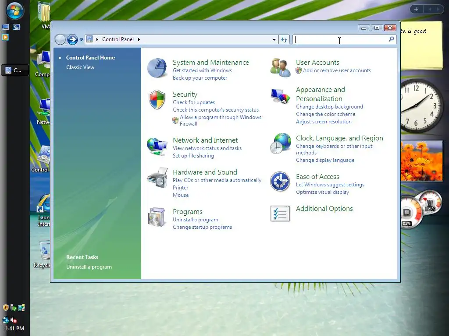Open System and Maintenance heading
Image resolution: width=449 pixels, height=336 pixels.
pyautogui.click(x=211, y=62)
